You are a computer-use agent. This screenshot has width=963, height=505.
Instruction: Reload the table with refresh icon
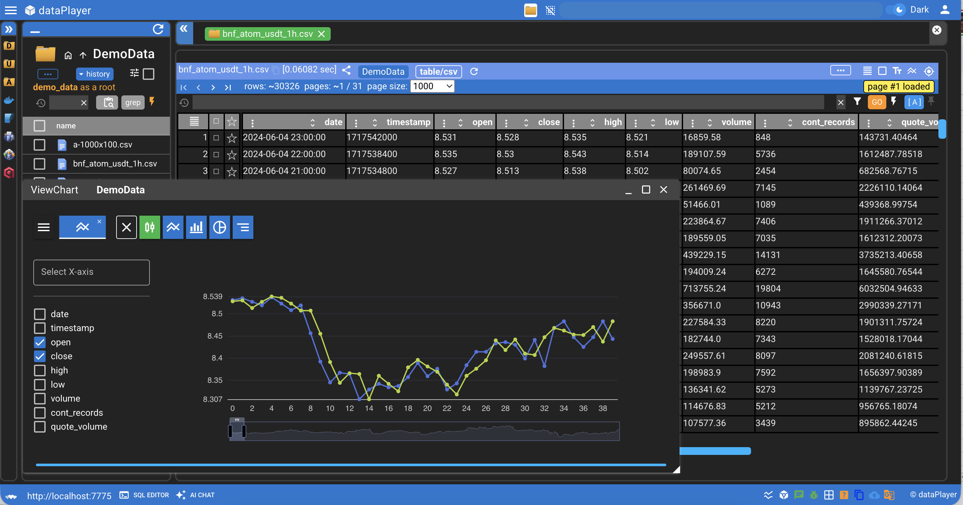click(474, 71)
